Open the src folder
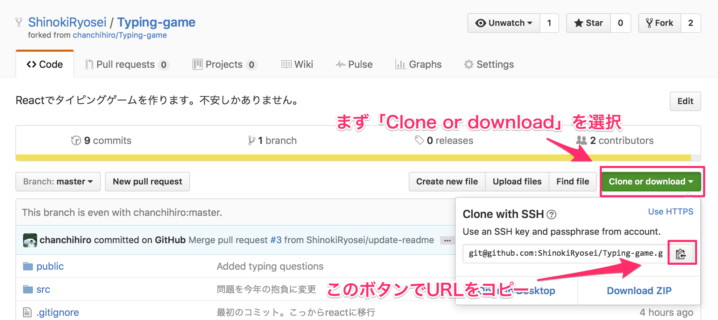The height and width of the screenshot is (320, 718). tap(43, 290)
